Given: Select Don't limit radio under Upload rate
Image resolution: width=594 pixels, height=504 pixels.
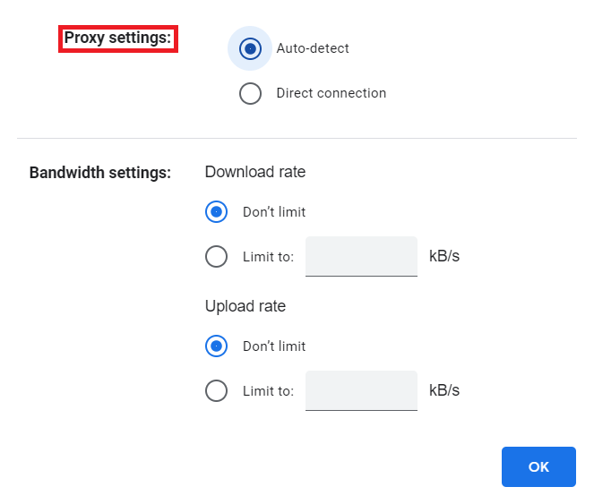Looking at the screenshot, I should point(216,346).
